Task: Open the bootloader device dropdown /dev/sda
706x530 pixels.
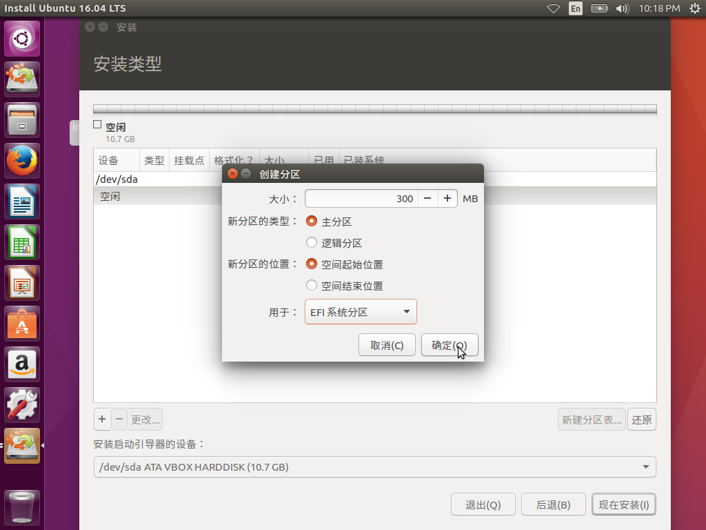Action: (x=374, y=467)
